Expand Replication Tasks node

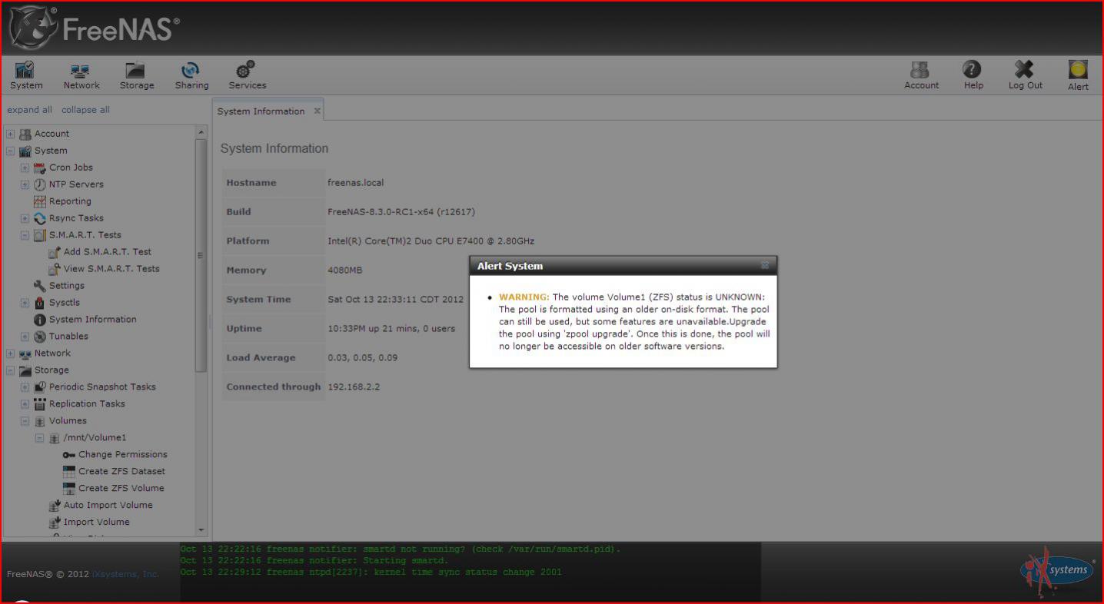pyautogui.click(x=25, y=404)
